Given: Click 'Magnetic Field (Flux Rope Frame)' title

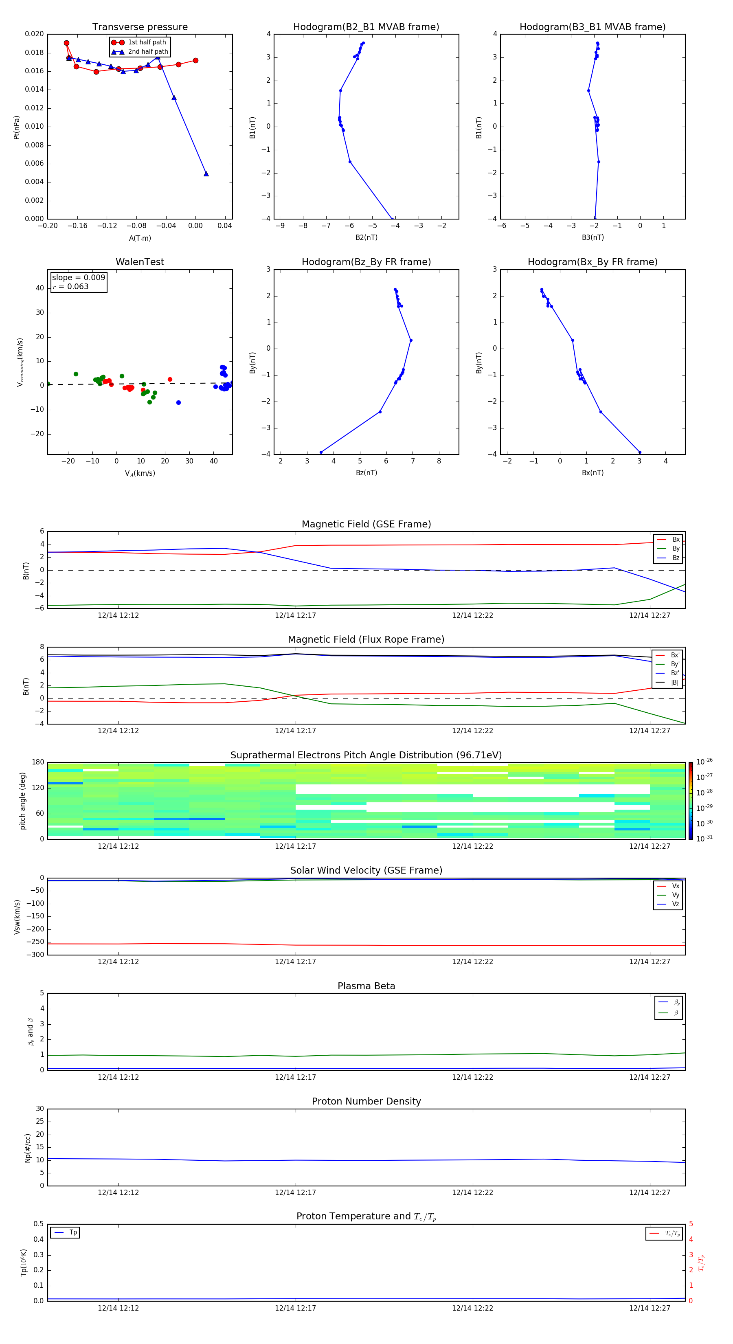Looking at the screenshot, I should coord(366,639).
